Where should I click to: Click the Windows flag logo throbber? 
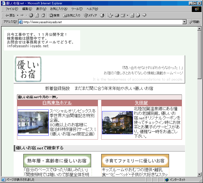[x=196, y=9]
